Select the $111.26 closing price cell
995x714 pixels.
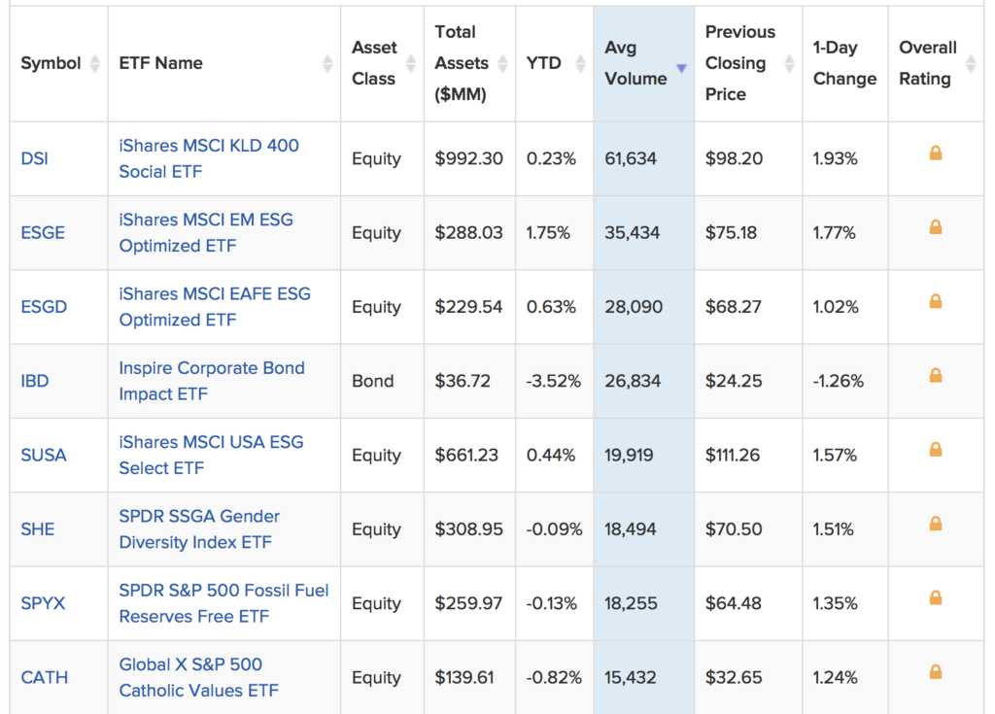(x=748, y=456)
